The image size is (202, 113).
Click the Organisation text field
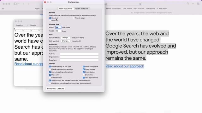click(79, 57)
